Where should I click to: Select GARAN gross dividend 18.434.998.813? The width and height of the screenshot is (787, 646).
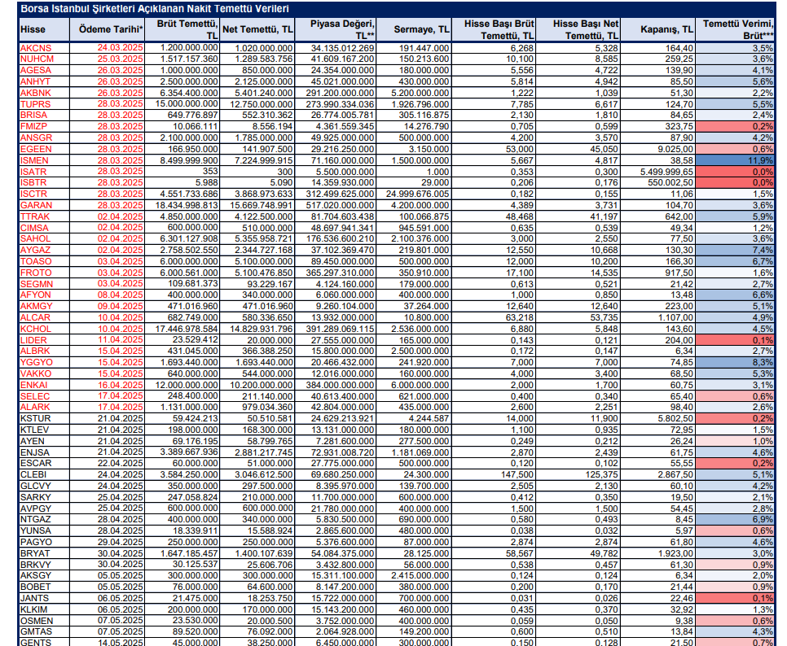(x=187, y=205)
